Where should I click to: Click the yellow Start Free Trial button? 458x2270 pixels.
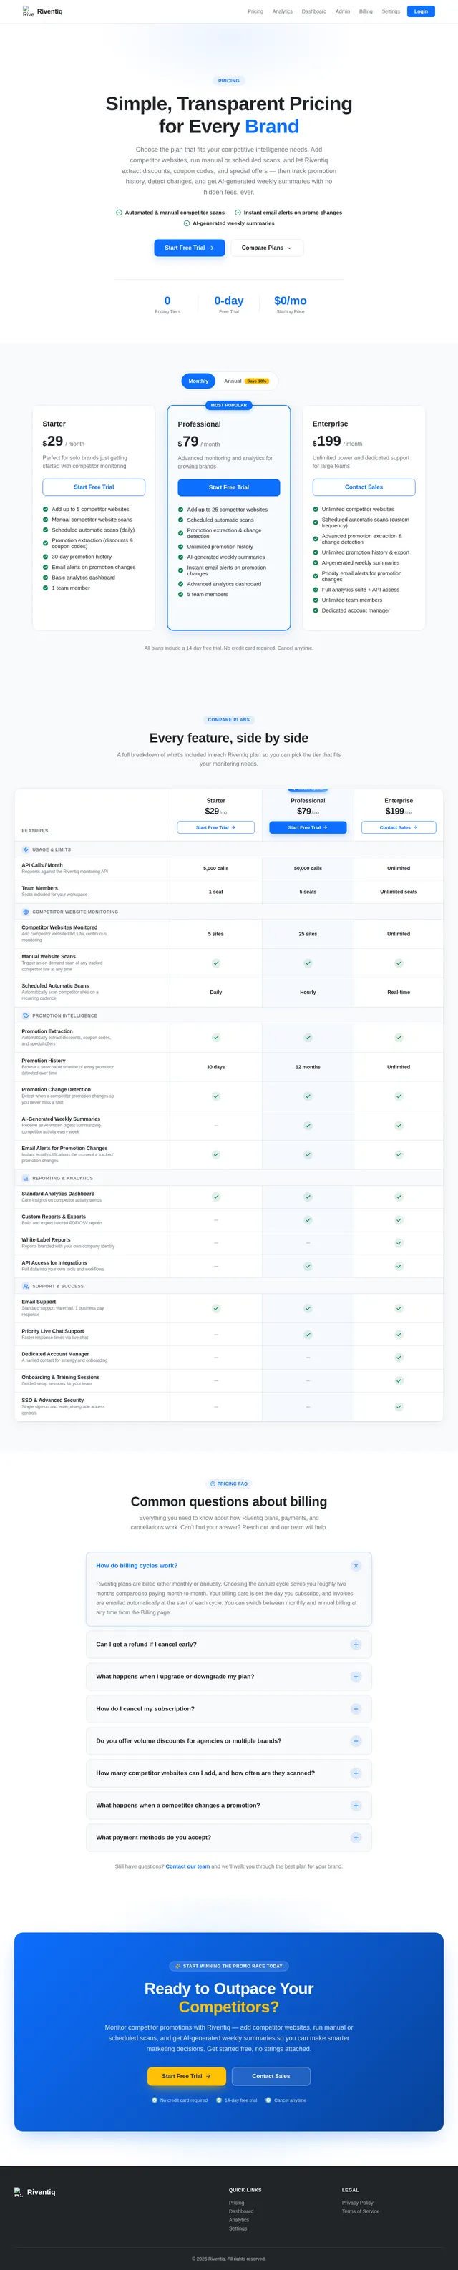tap(187, 2076)
